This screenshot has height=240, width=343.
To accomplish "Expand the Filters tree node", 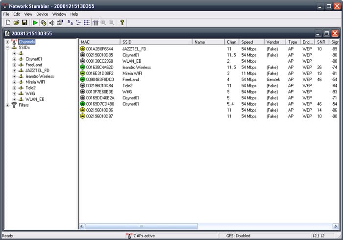I will click(x=7, y=105).
